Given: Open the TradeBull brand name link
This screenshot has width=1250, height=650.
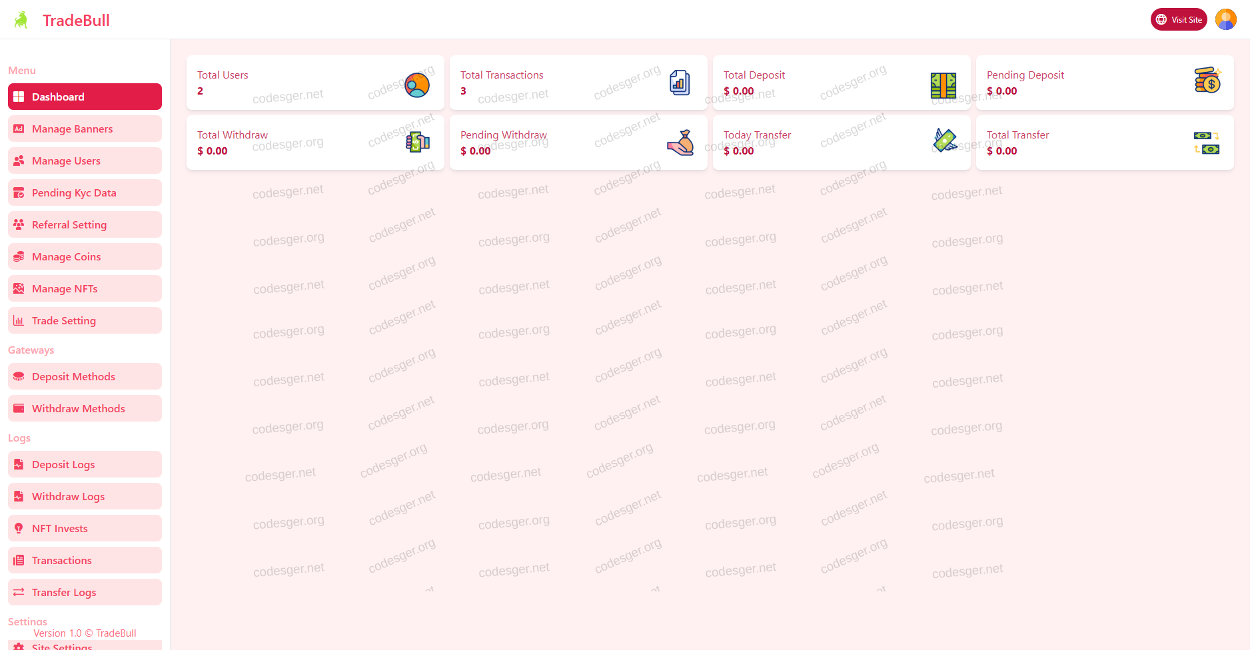Looking at the screenshot, I should [x=76, y=21].
